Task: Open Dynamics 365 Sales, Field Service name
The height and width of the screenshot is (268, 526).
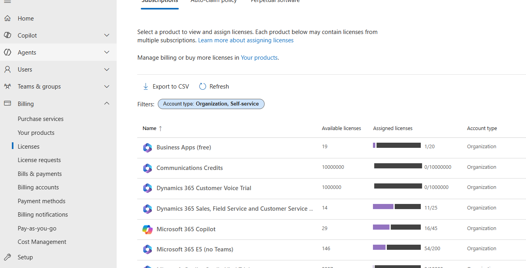Action: 235,209
